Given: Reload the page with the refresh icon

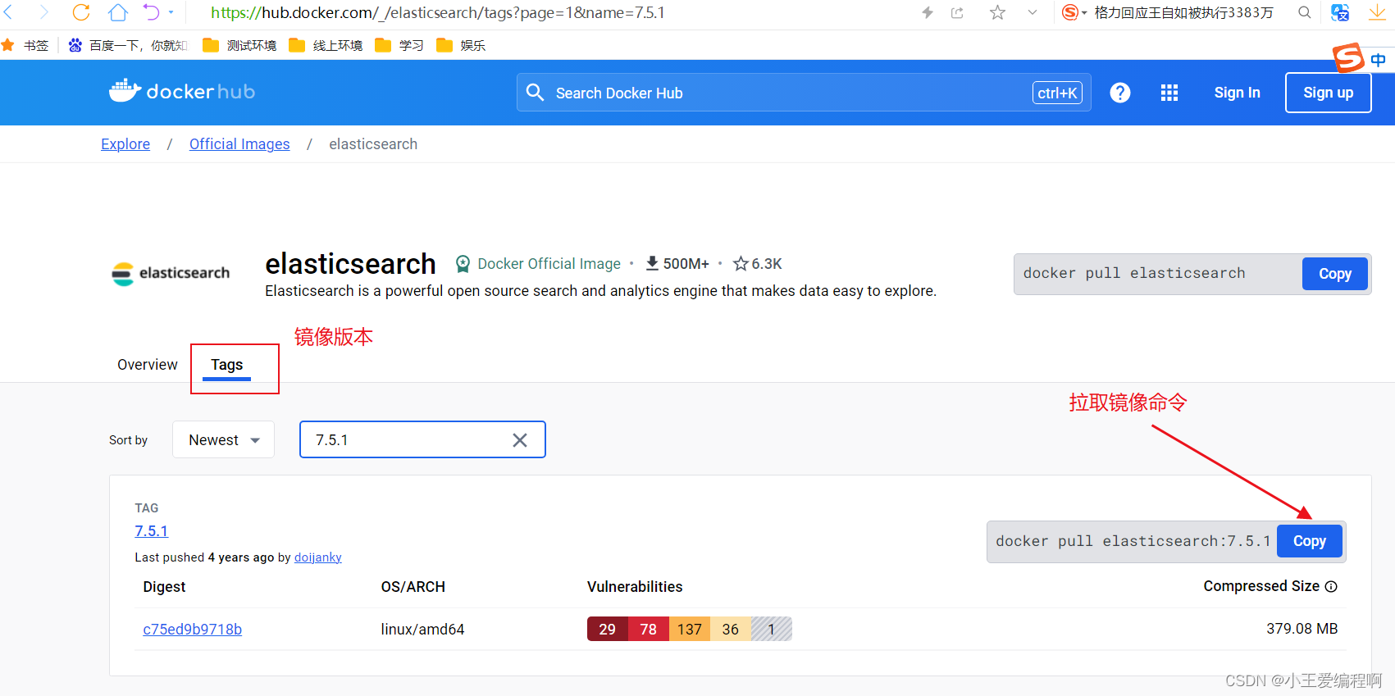Looking at the screenshot, I should [81, 12].
